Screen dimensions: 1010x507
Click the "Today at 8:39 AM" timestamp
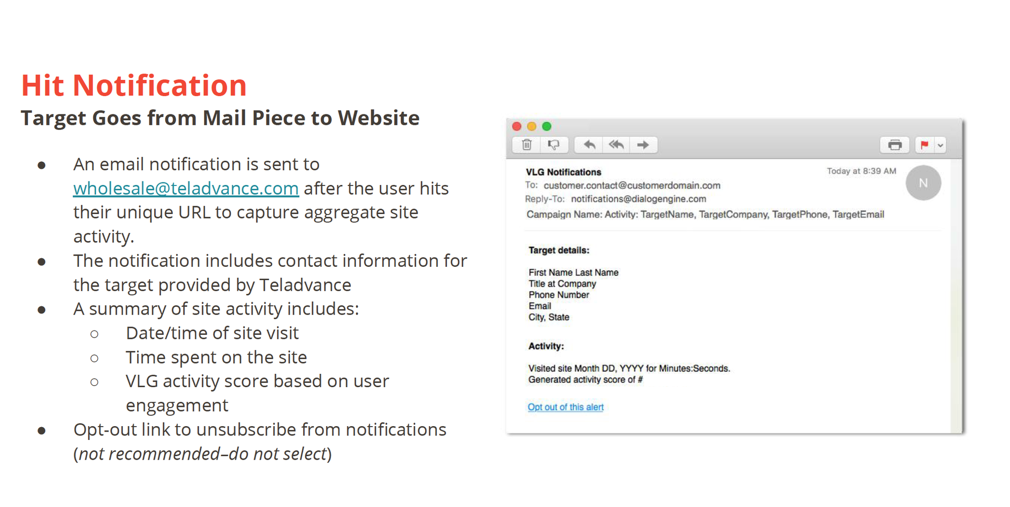click(x=861, y=171)
